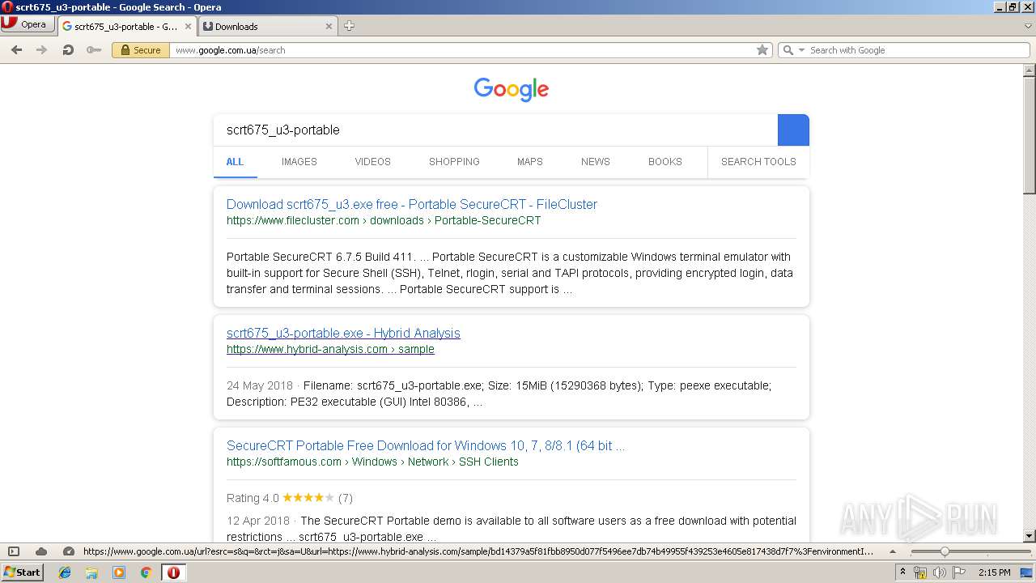Screen dimensions: 1036x583
Task: Select the ALL results tab
Action: point(235,162)
